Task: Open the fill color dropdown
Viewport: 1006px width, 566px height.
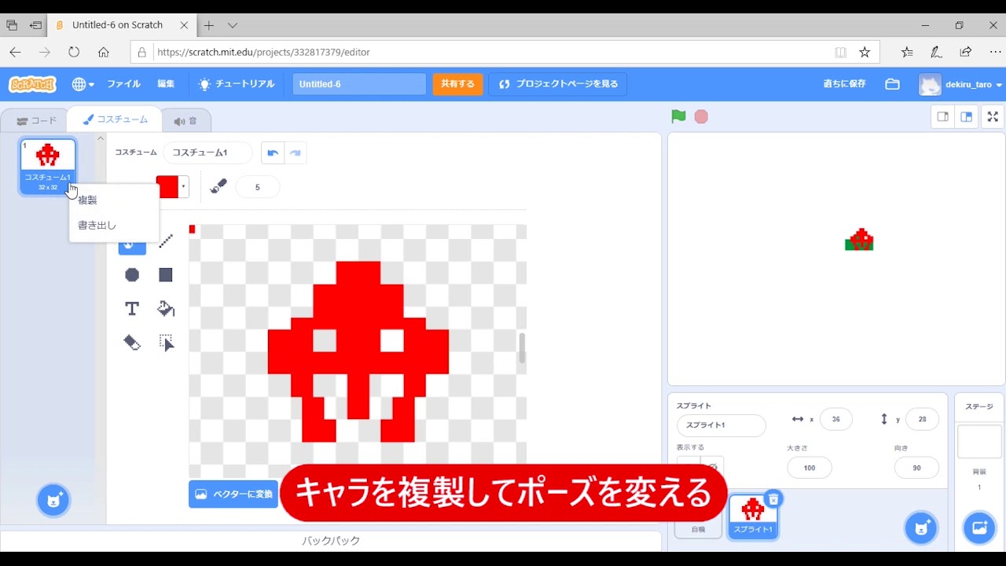Action: (x=184, y=187)
